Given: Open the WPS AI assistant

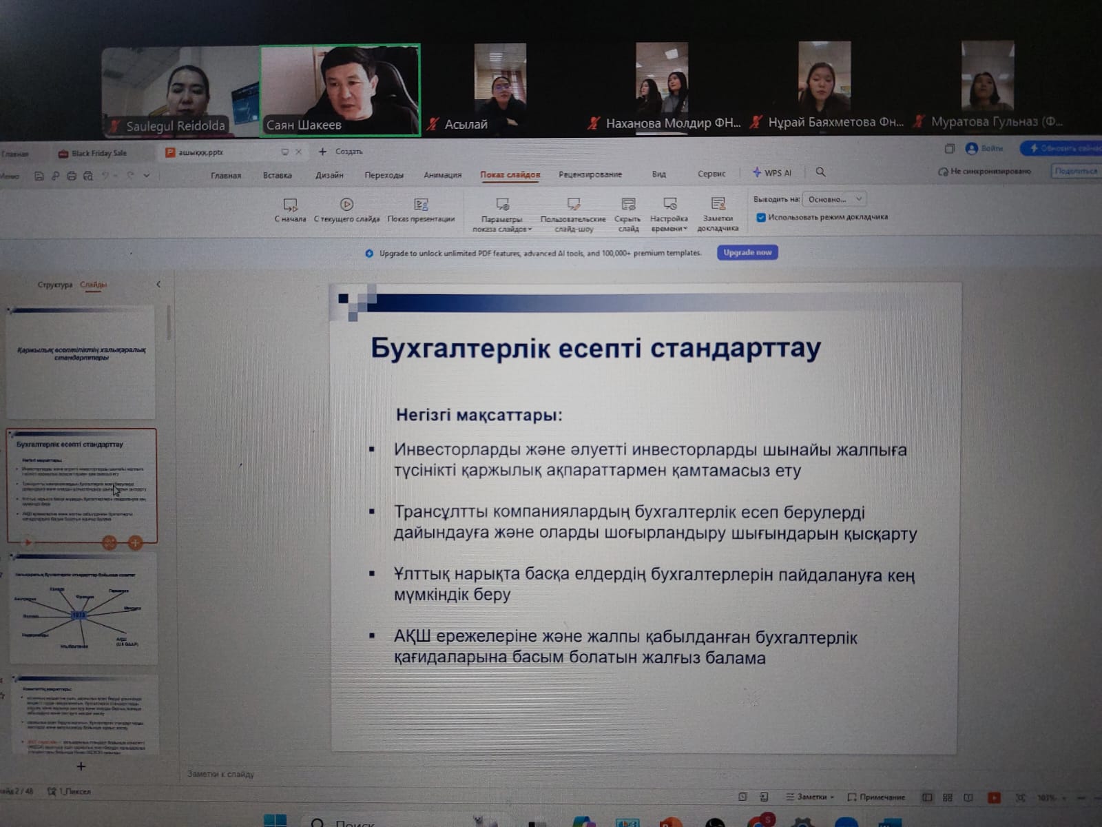Looking at the screenshot, I should [x=772, y=173].
